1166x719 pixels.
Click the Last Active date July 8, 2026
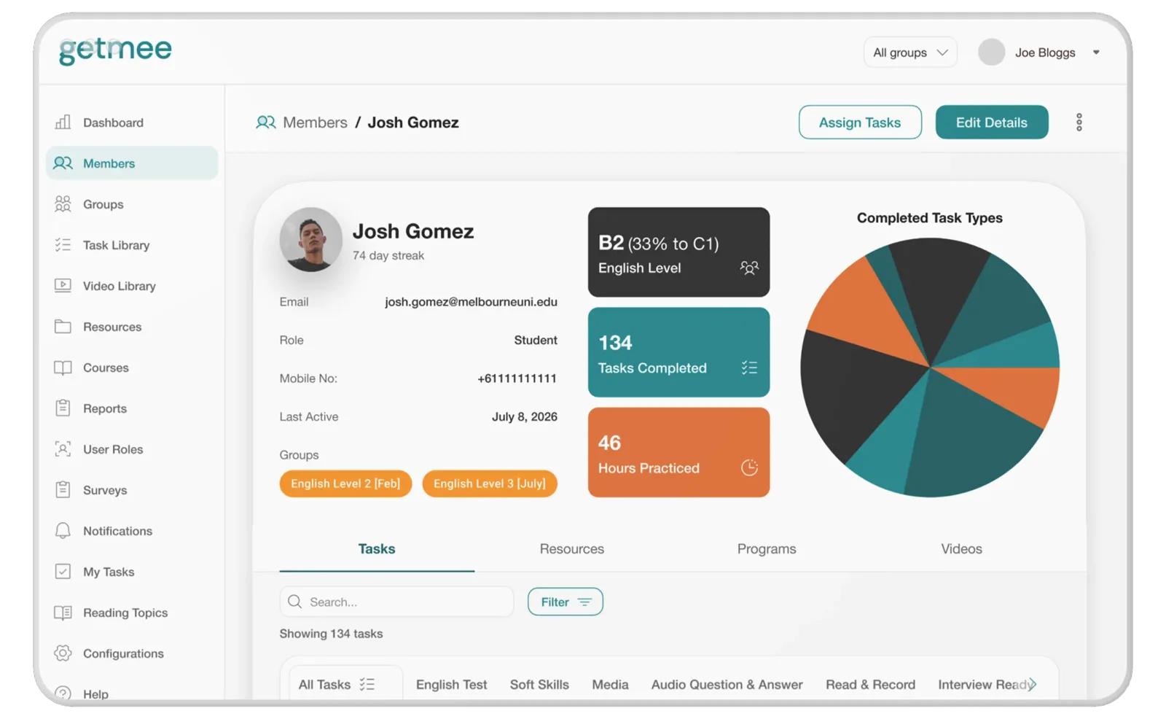524,416
